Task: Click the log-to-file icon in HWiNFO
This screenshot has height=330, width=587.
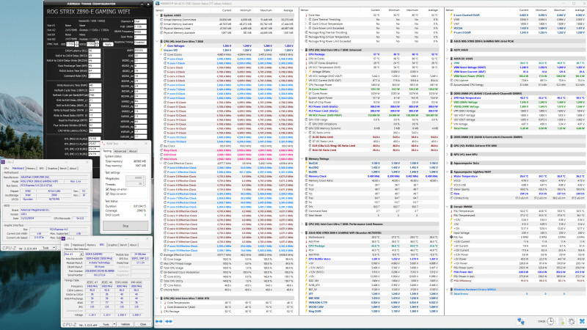Action: point(562,321)
